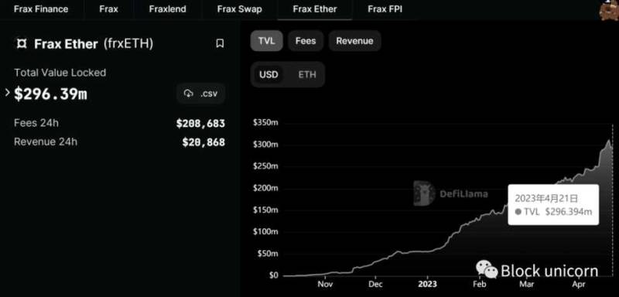Switch chart denomination to USD
Viewport: 619px width, 297px height.
click(268, 74)
